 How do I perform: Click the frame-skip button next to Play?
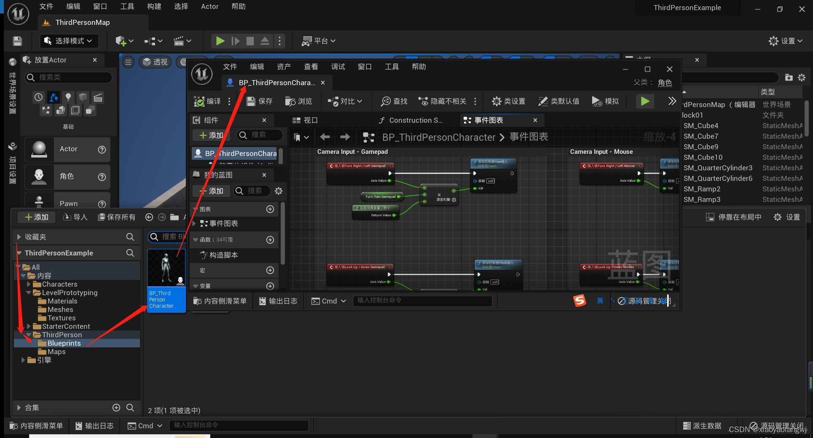coord(235,41)
